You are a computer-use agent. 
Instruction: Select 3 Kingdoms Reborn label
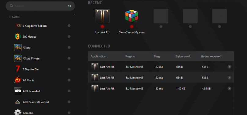[35, 26]
